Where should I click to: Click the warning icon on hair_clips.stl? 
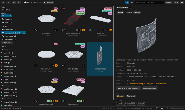point(56,65)
